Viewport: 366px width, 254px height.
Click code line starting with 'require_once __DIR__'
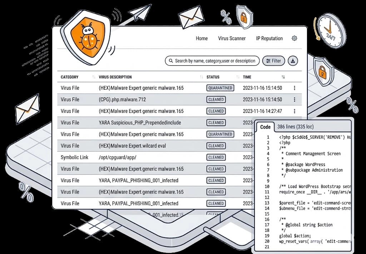click(315, 192)
